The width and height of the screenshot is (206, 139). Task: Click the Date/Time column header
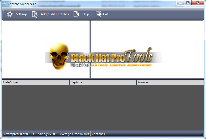point(36,82)
